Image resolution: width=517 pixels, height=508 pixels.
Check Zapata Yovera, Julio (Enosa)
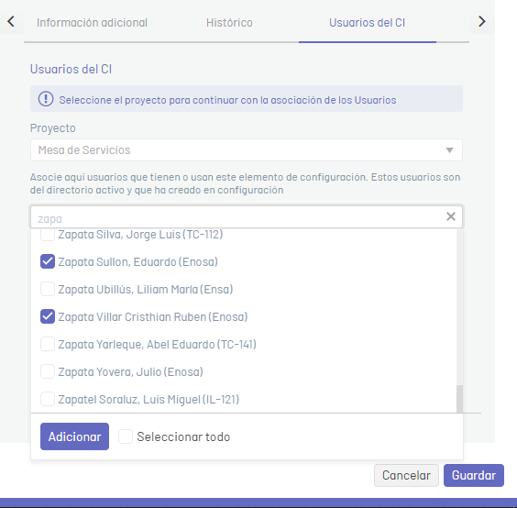point(48,371)
